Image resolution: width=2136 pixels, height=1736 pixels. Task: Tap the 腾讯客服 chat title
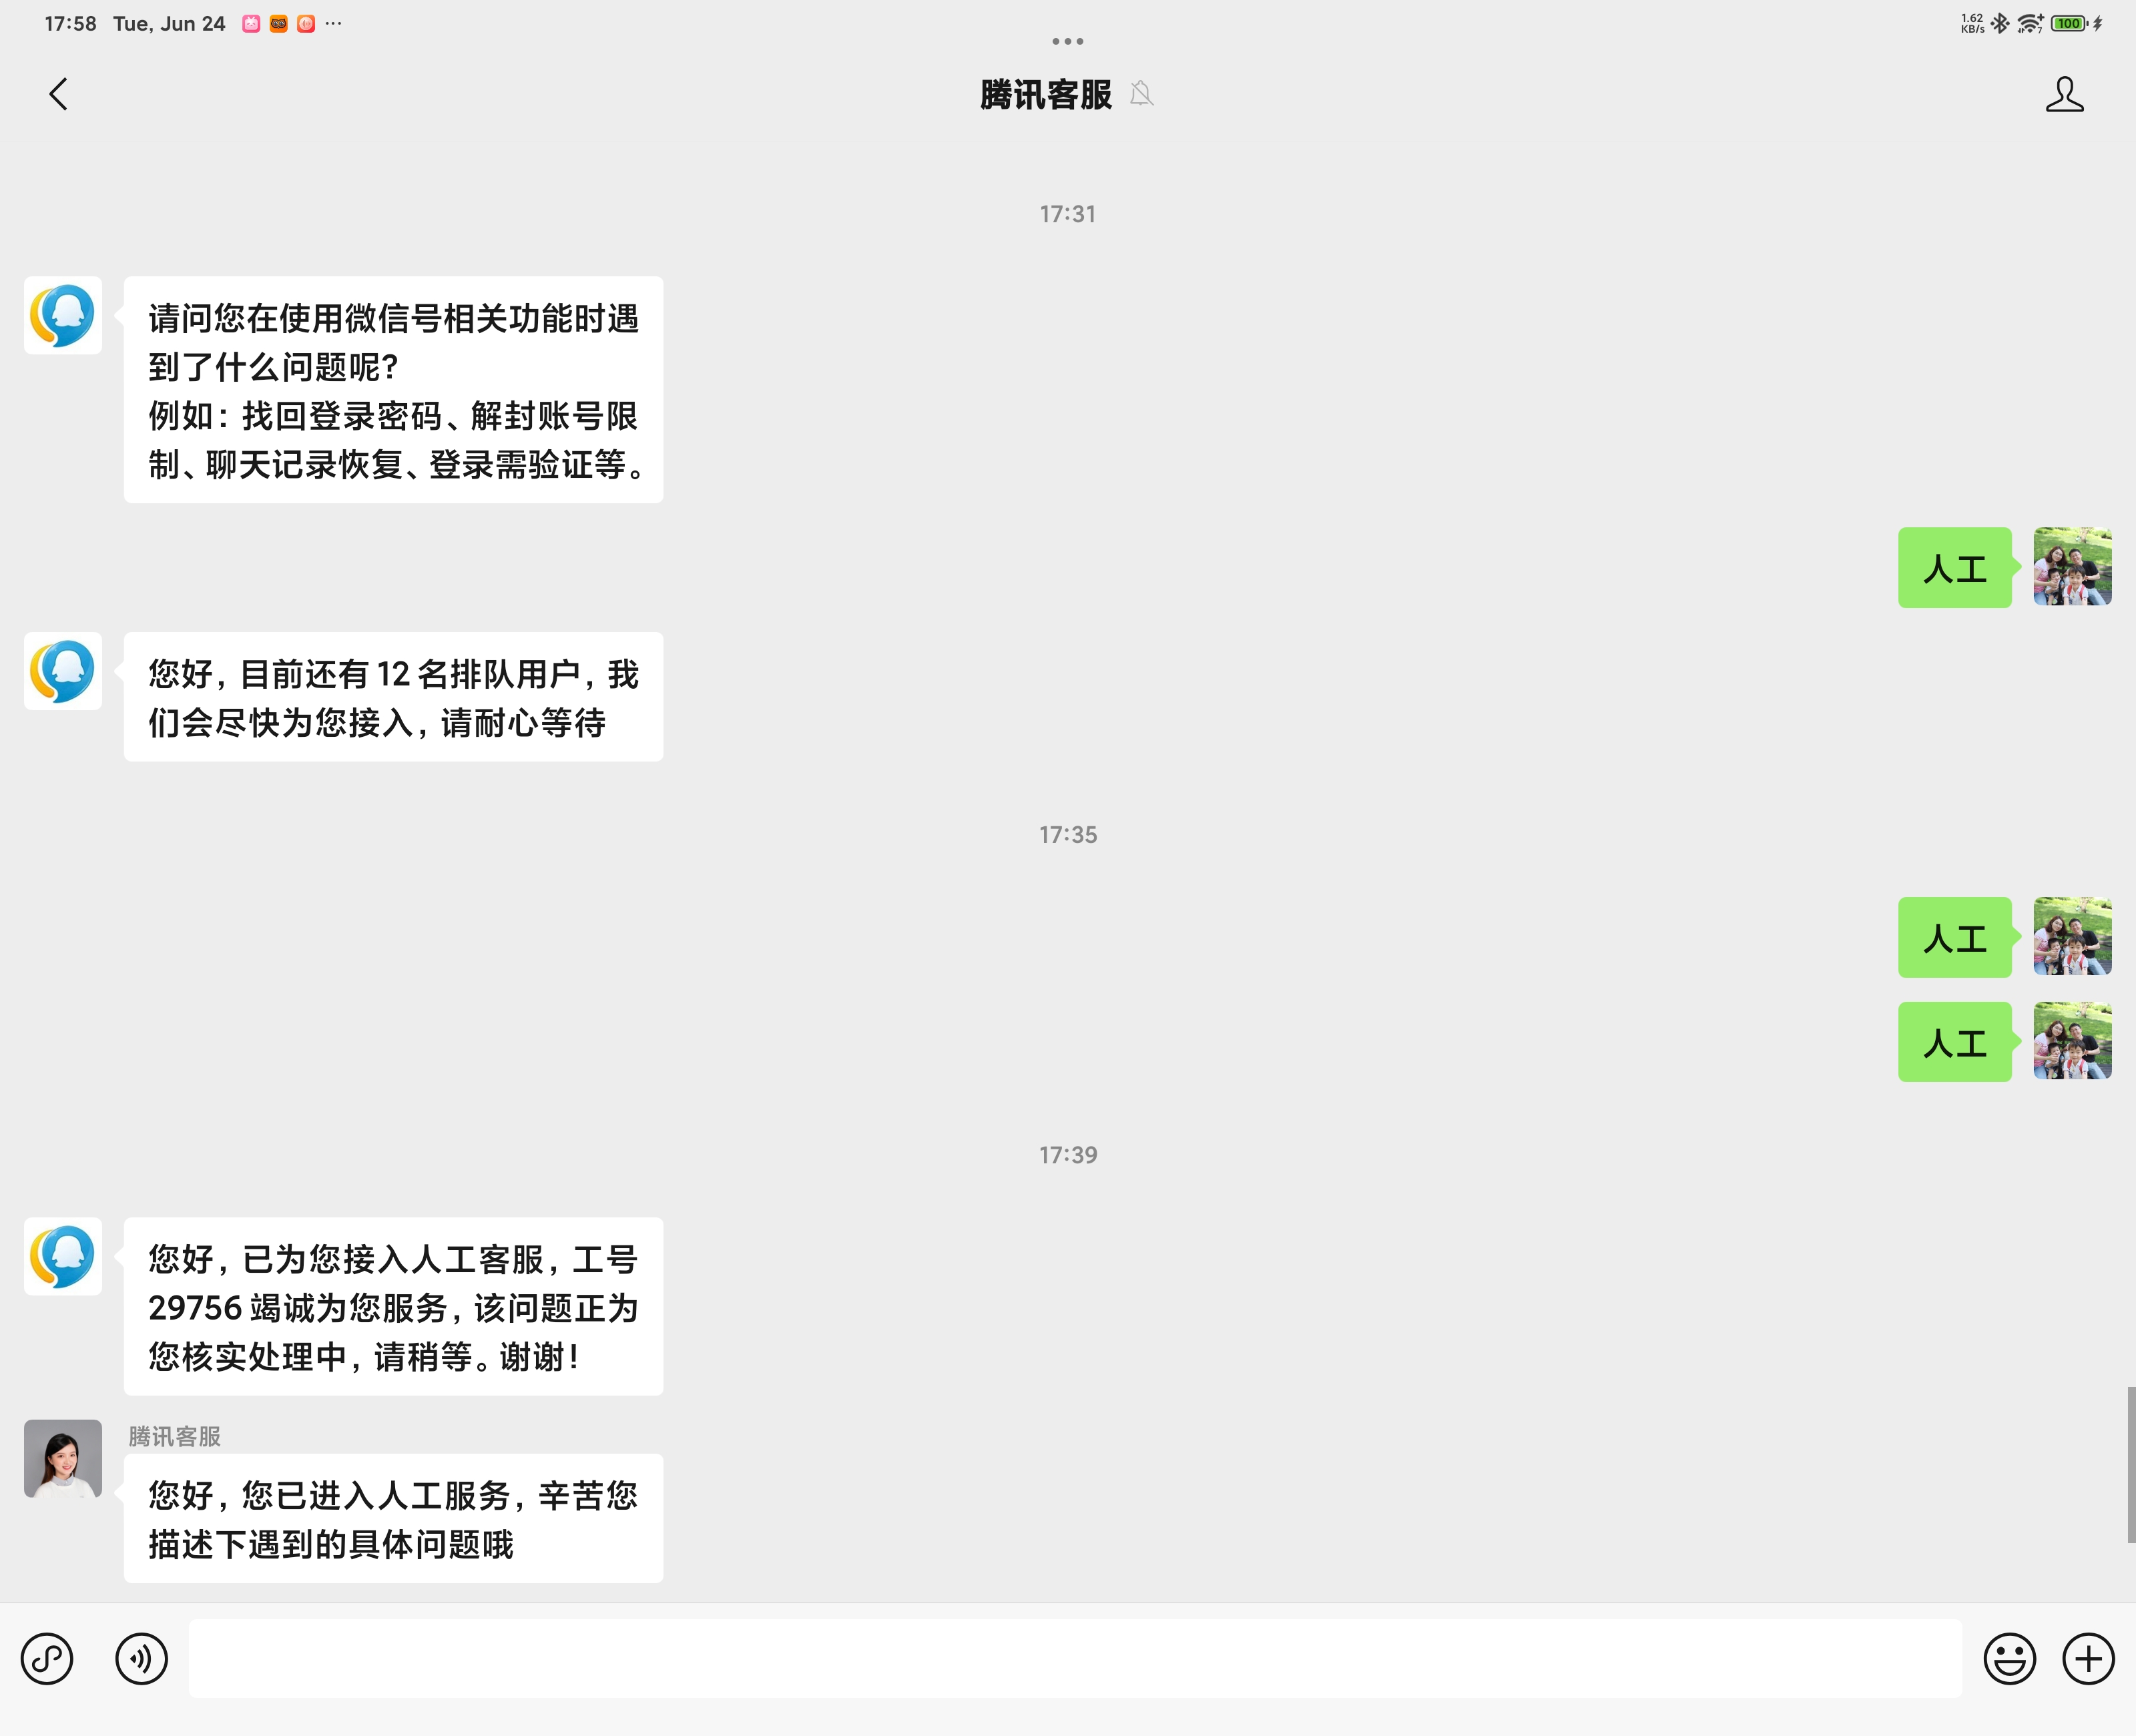point(1045,95)
